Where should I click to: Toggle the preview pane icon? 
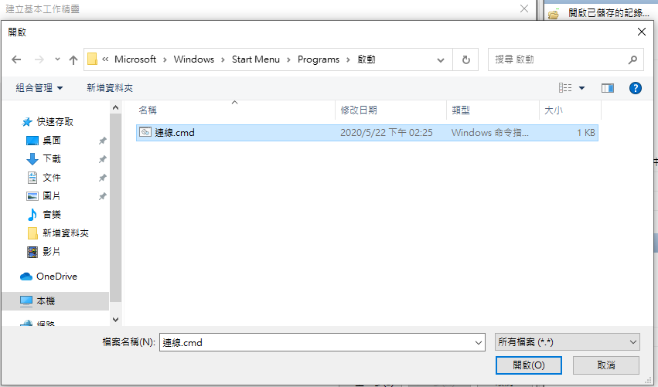607,88
